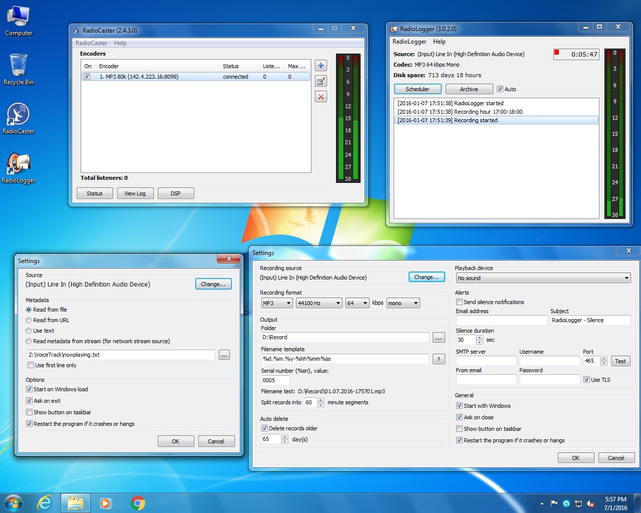Open the Computer desktop icon
The image size is (641, 513).
[x=19, y=21]
